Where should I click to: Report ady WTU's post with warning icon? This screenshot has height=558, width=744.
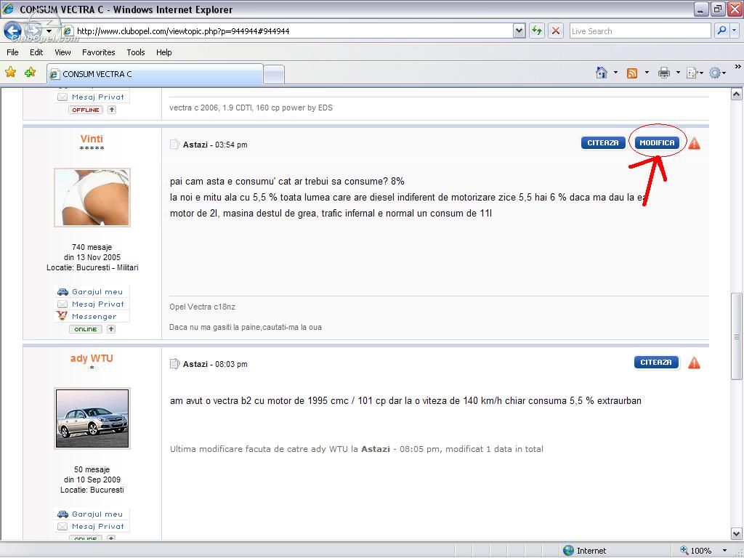point(694,363)
